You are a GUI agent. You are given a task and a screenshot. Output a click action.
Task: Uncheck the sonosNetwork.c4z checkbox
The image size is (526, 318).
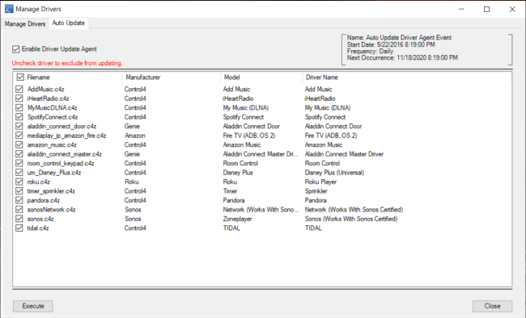19,210
